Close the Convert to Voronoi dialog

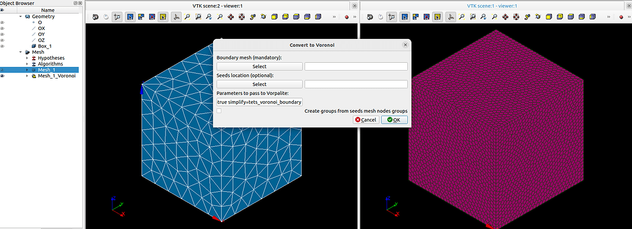[x=405, y=45]
